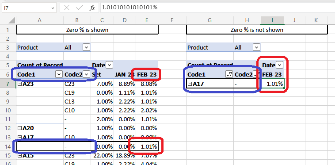Open the filtered Code1 dropdown in column G
Screen dimensions: 335x165
[x=229, y=74]
